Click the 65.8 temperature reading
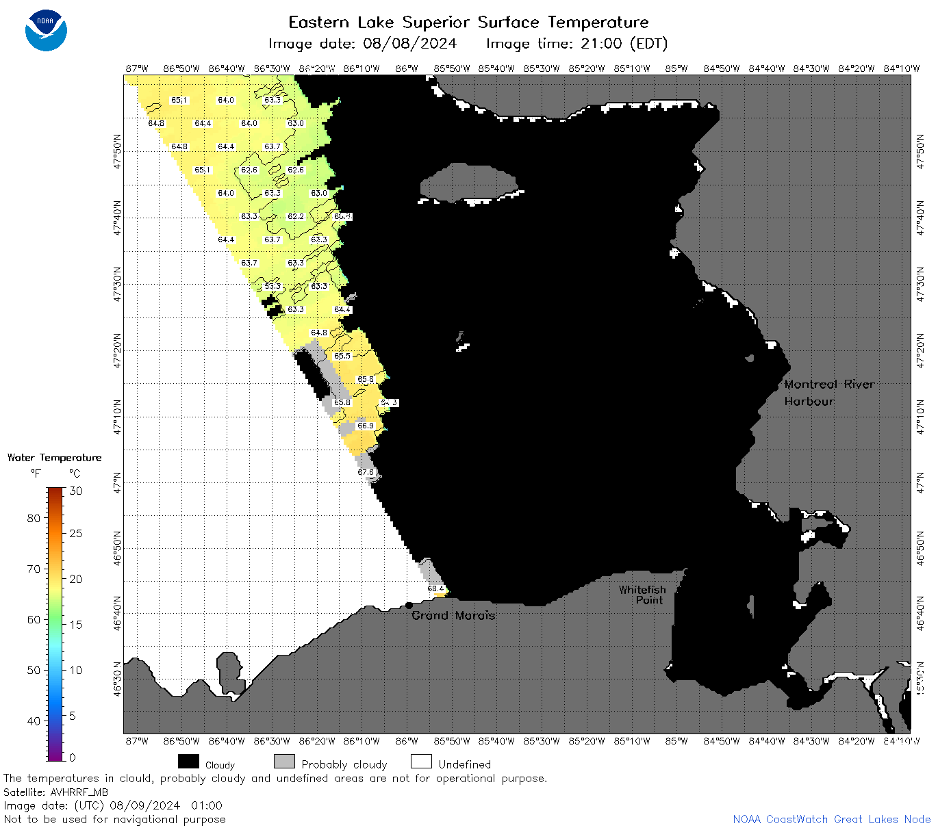Screen dimensions: 938x830 point(342,402)
